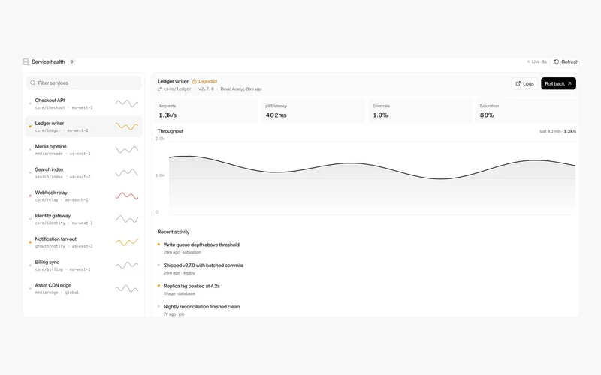
Task: Click amber dot beside Write queue depth event
Action: tap(159, 244)
